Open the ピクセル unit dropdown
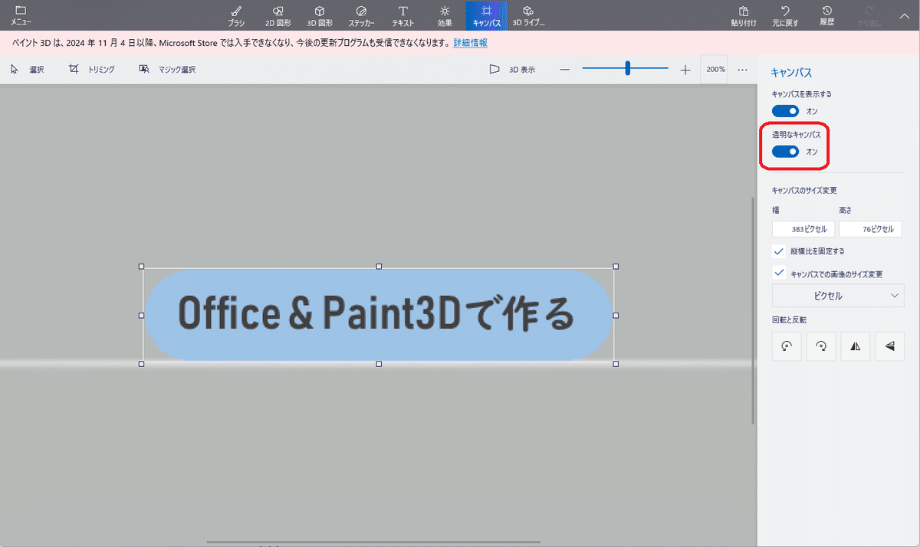The image size is (920, 547). tap(838, 296)
